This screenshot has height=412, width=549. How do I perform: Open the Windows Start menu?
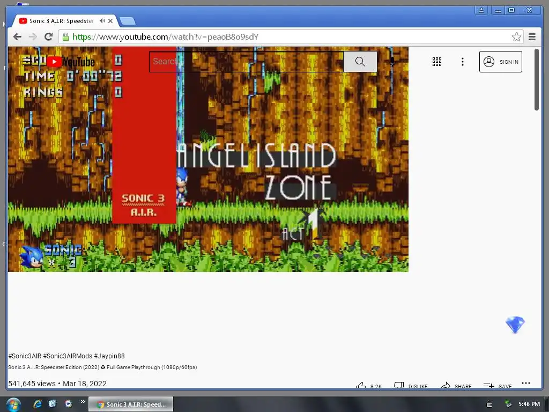(13, 404)
